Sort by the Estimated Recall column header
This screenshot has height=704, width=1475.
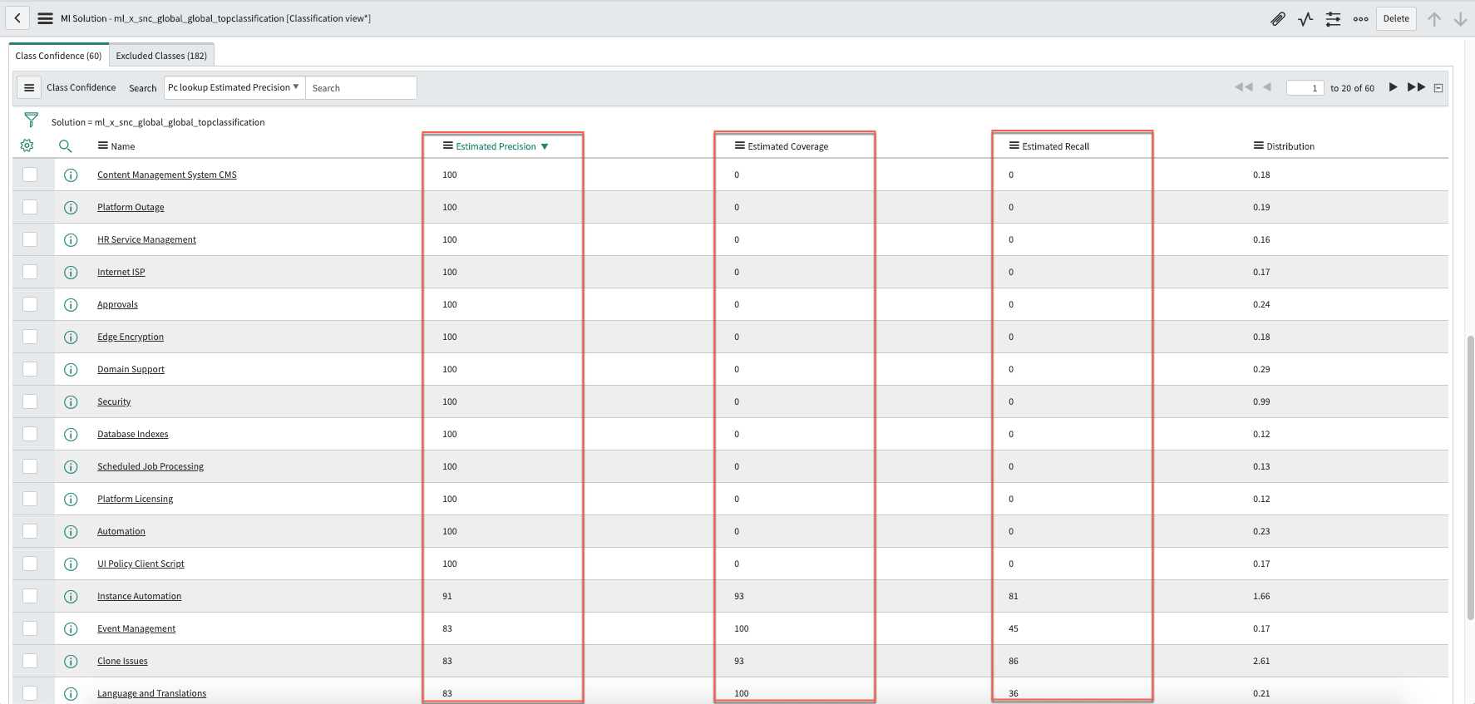click(x=1056, y=146)
